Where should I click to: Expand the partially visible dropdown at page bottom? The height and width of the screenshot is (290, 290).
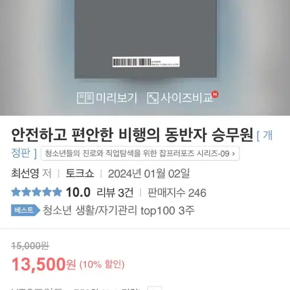155,288
